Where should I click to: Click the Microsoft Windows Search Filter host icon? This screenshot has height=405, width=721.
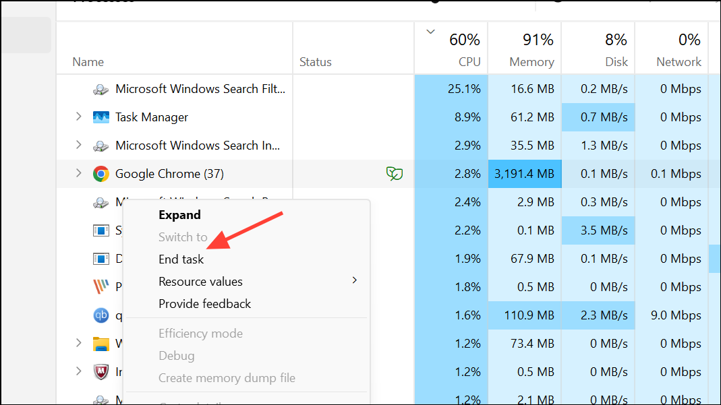coord(101,88)
